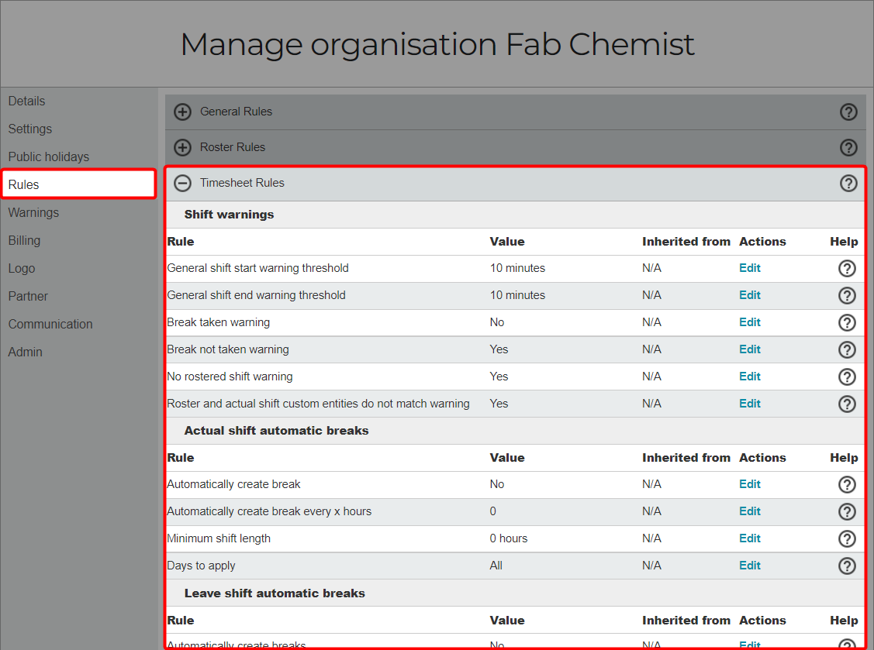Open the Details sidebar item
Image resolution: width=874 pixels, height=650 pixels.
(26, 101)
